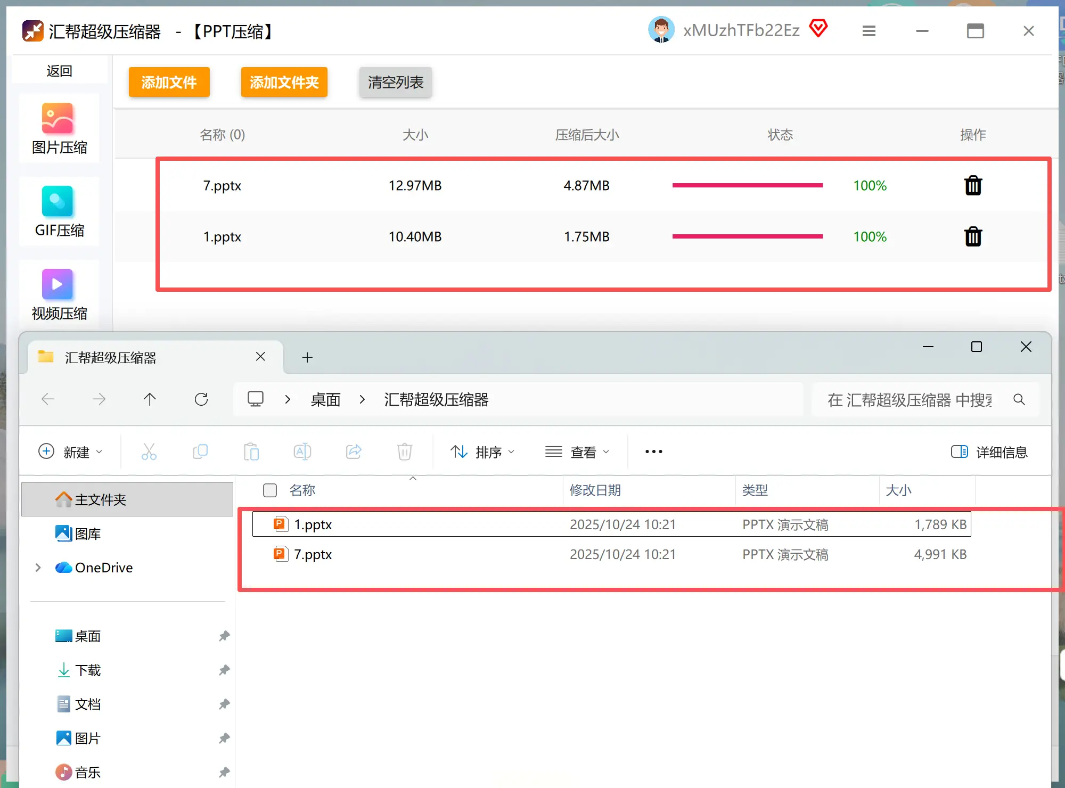Image resolution: width=1065 pixels, height=788 pixels.
Task: Remove 1.pptx via the trash icon
Action: click(973, 236)
